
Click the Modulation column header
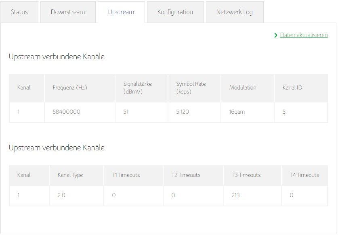point(243,88)
